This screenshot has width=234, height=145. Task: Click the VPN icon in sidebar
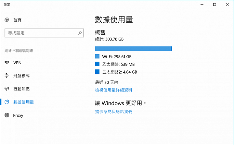[7, 63]
